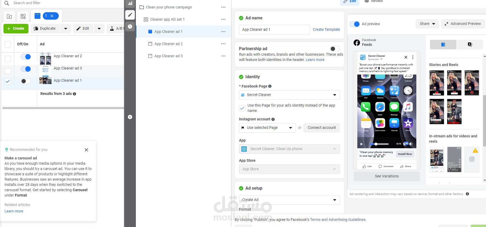Click the Ad name input field
The height and width of the screenshot is (227, 486).
click(274, 30)
